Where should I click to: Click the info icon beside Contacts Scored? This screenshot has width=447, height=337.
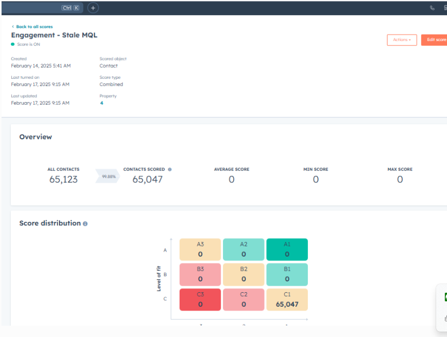tap(170, 169)
